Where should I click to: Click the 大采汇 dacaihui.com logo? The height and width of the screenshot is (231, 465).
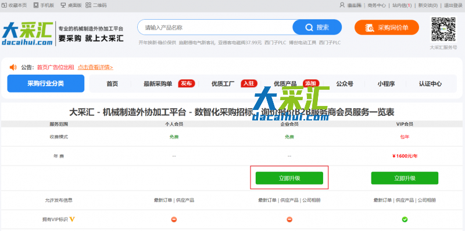click(27, 34)
